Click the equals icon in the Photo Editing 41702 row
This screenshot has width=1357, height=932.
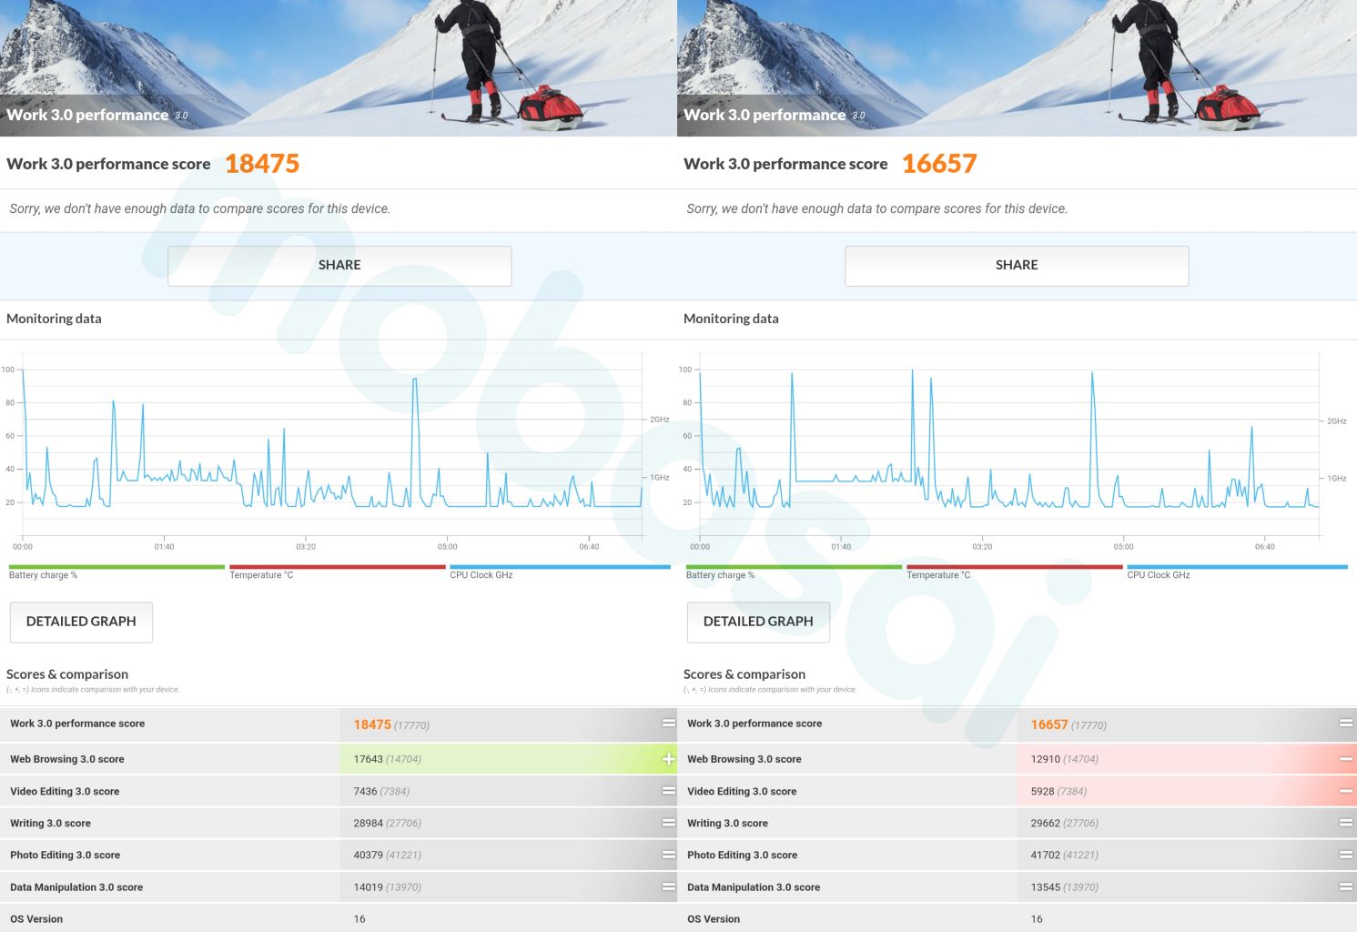[1345, 855]
